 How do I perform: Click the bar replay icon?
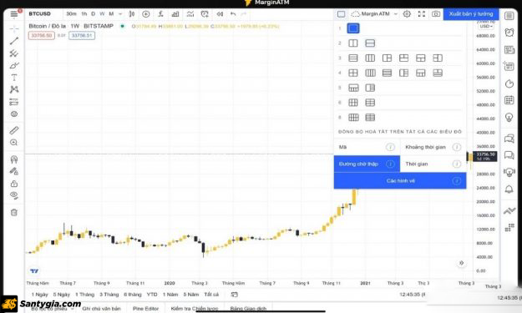(x=220, y=14)
